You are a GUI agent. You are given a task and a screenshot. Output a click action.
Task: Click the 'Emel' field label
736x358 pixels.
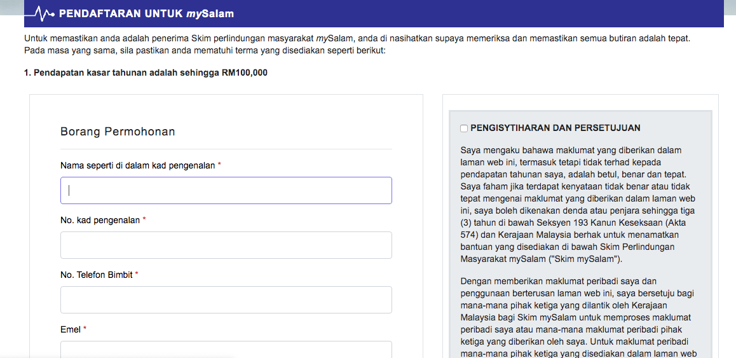pyautogui.click(x=71, y=329)
